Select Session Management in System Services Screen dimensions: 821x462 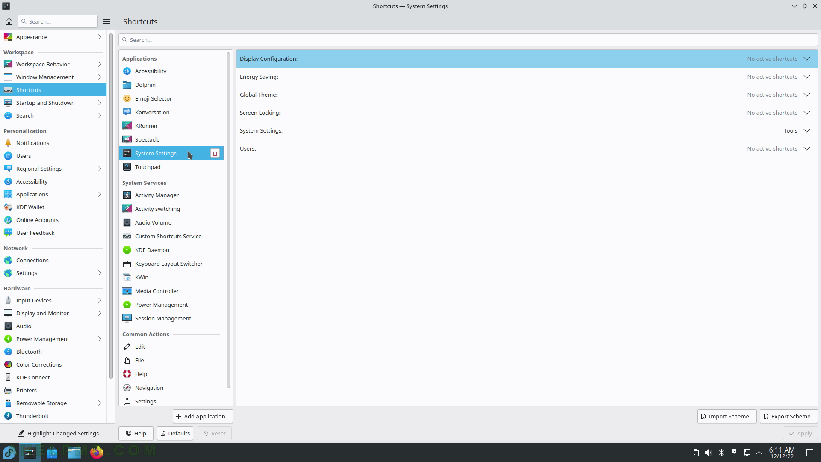tap(171, 318)
